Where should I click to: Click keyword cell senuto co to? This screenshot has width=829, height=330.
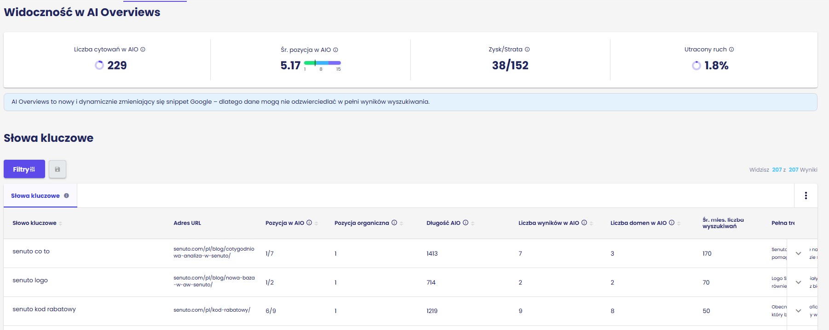tap(31, 252)
